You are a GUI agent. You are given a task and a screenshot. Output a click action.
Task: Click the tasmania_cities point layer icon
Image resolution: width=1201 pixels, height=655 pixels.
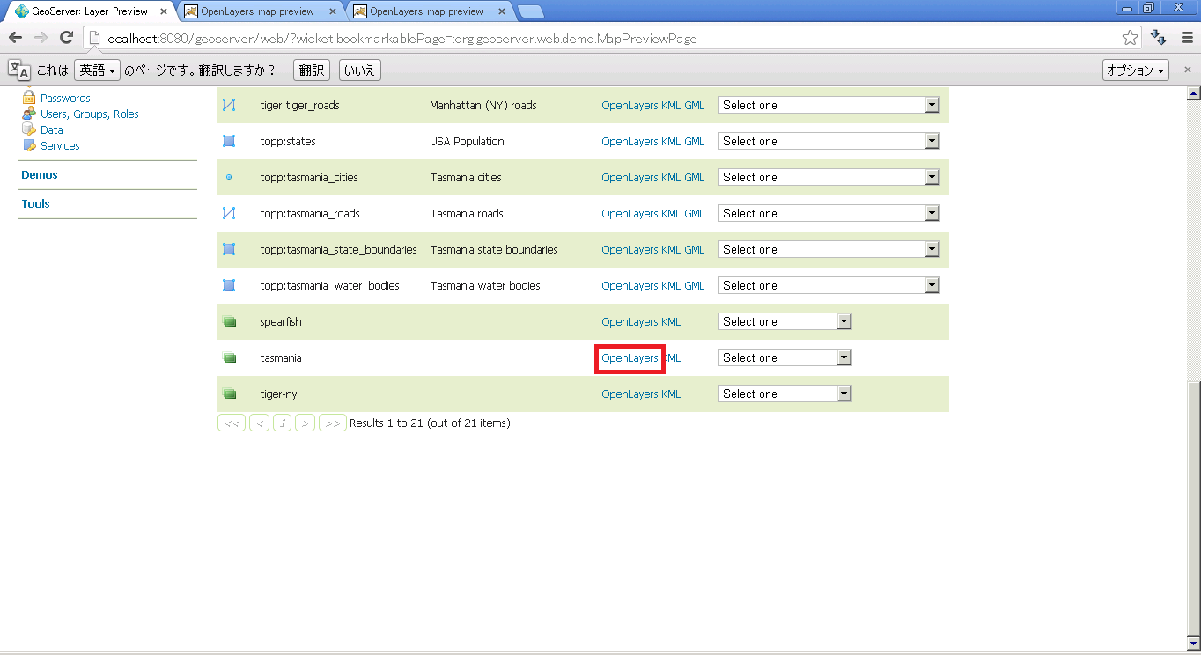(229, 177)
